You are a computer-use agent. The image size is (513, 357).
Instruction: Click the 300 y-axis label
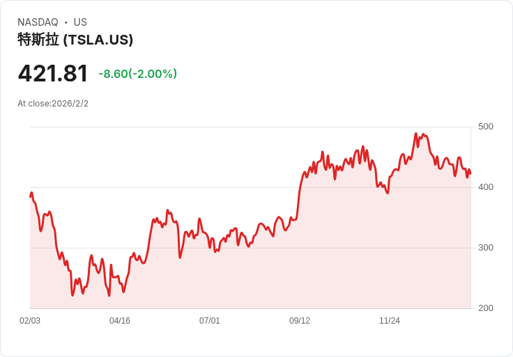click(x=485, y=248)
